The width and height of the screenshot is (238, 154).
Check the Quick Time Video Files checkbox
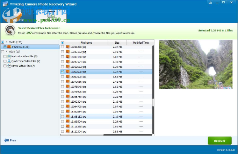click(5, 61)
